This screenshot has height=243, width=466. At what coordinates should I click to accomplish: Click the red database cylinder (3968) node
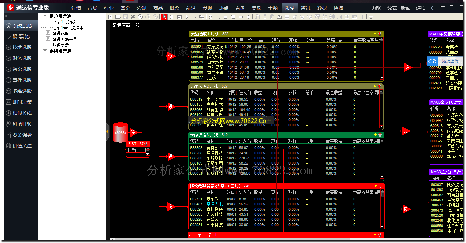click(x=121, y=132)
